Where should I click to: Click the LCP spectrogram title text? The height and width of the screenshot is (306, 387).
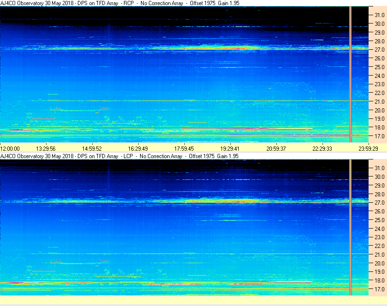coord(119,156)
